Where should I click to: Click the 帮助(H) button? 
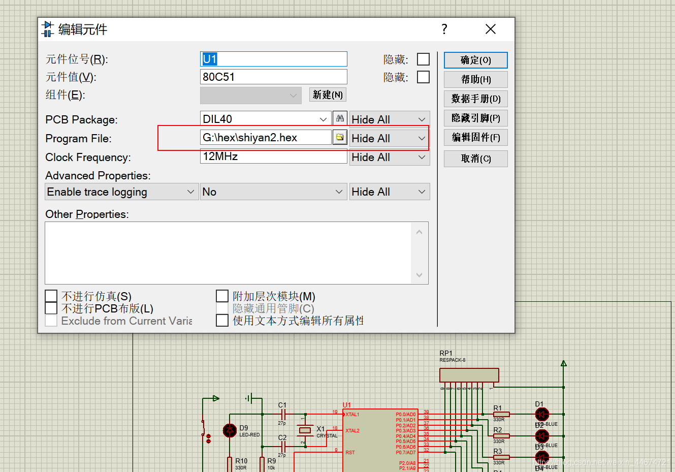tap(476, 79)
